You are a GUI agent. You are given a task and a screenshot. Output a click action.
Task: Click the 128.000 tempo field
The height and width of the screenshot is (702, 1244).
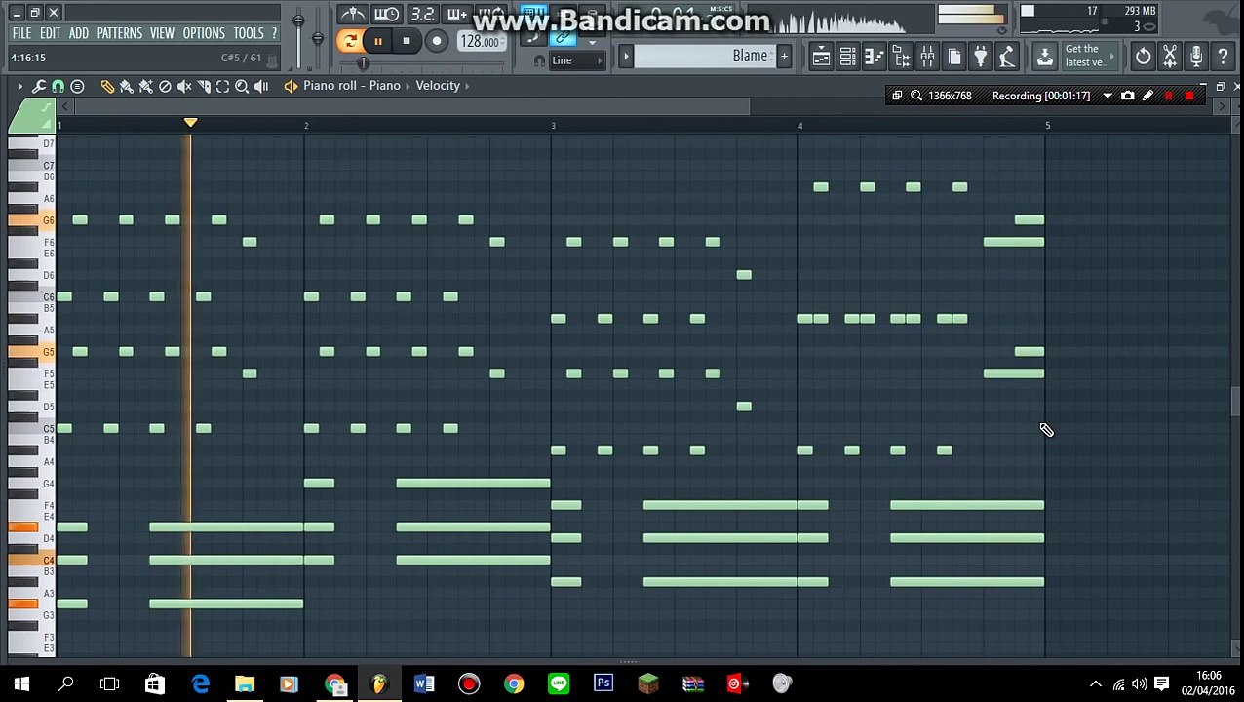click(481, 42)
